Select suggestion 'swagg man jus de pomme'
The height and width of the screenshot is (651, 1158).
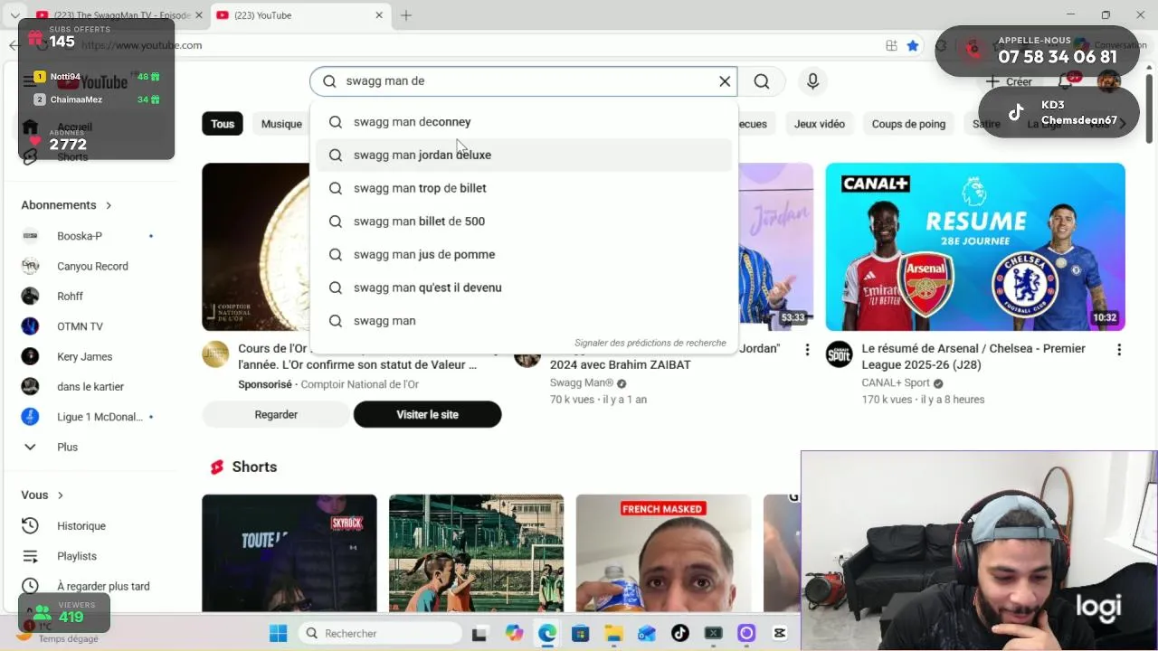coord(524,254)
